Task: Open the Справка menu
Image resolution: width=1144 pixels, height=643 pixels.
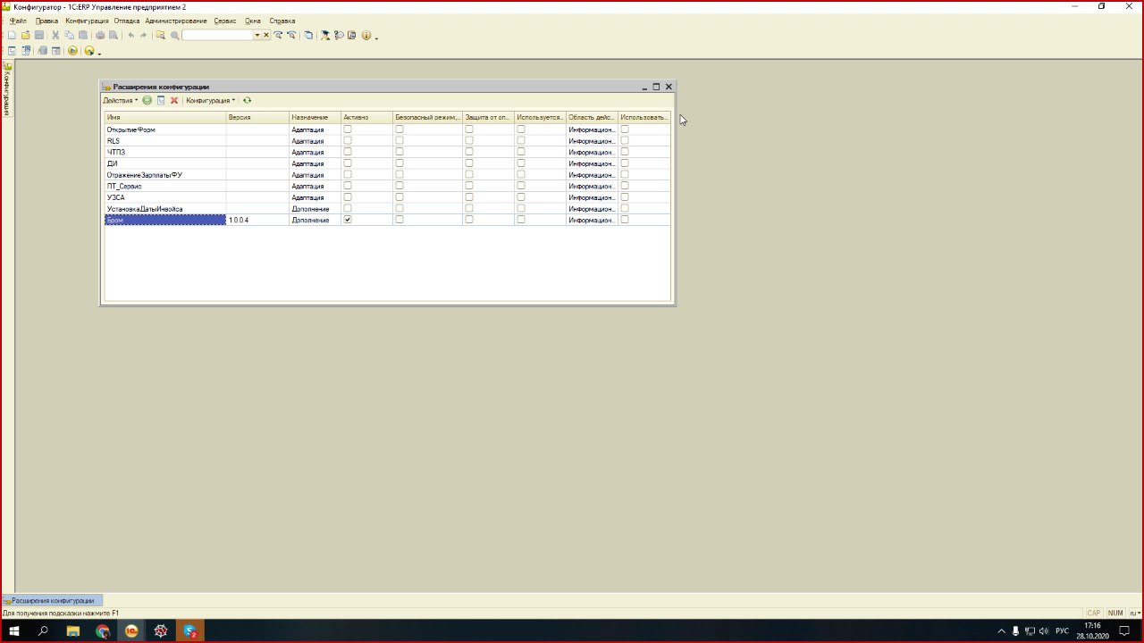Action: (282, 21)
